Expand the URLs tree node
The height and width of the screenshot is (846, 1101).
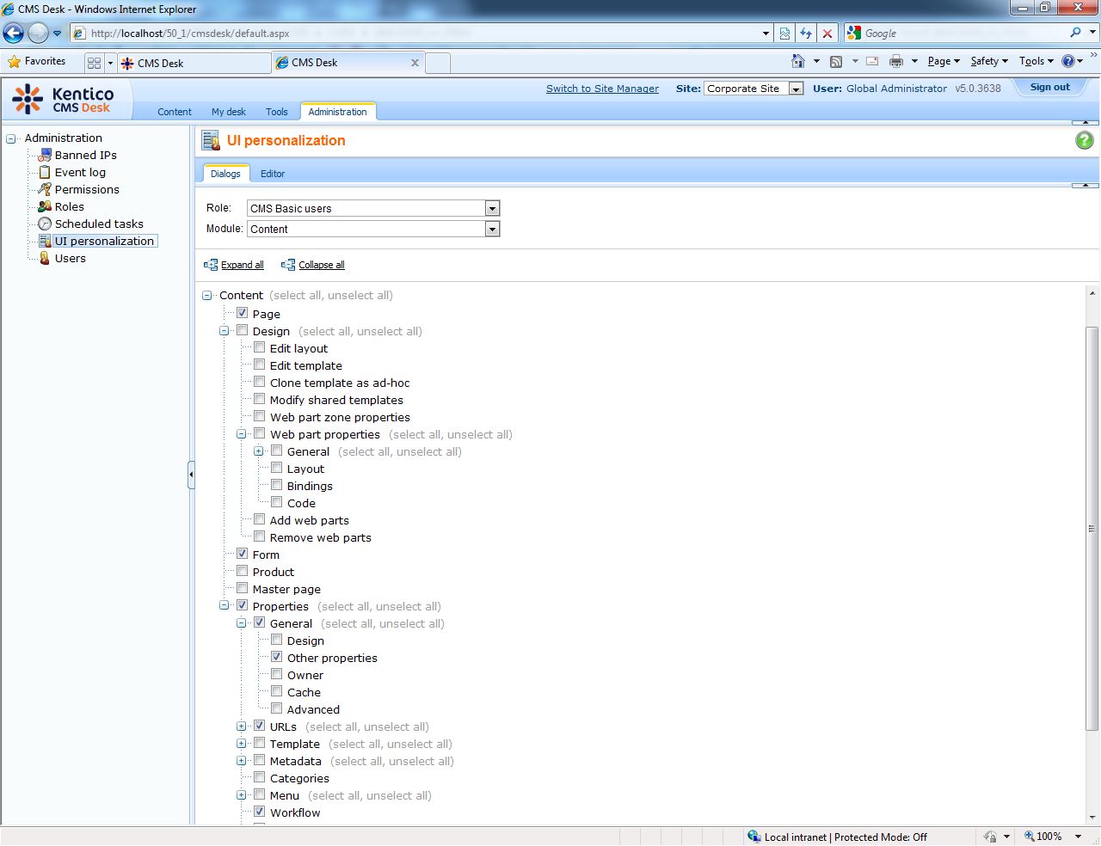pyautogui.click(x=242, y=726)
